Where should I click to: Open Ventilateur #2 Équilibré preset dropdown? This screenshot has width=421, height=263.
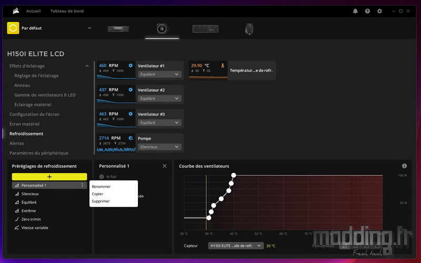(159, 98)
